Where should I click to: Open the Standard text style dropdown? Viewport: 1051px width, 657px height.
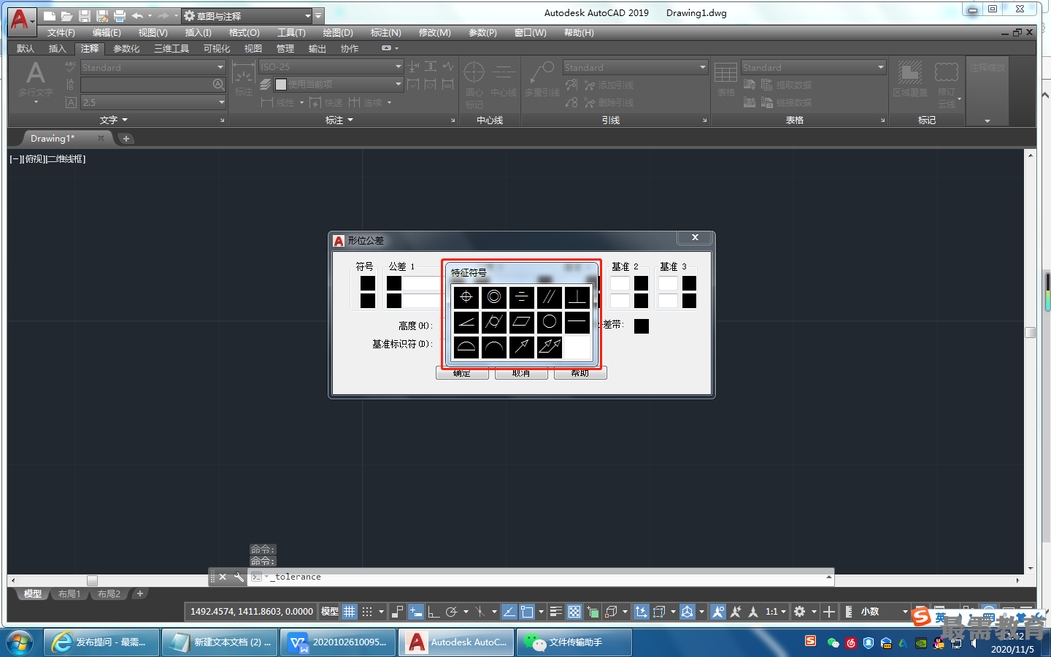[x=153, y=67]
